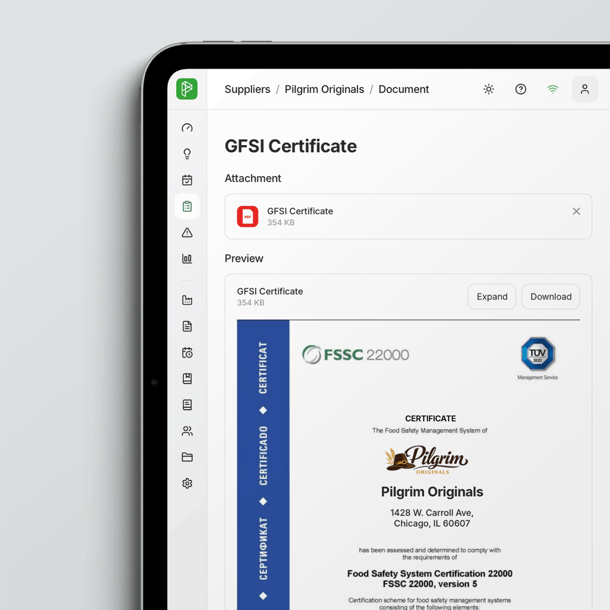Click the GFSI Certificate title in Preview card
Image resolution: width=610 pixels, height=610 pixels.
270,291
